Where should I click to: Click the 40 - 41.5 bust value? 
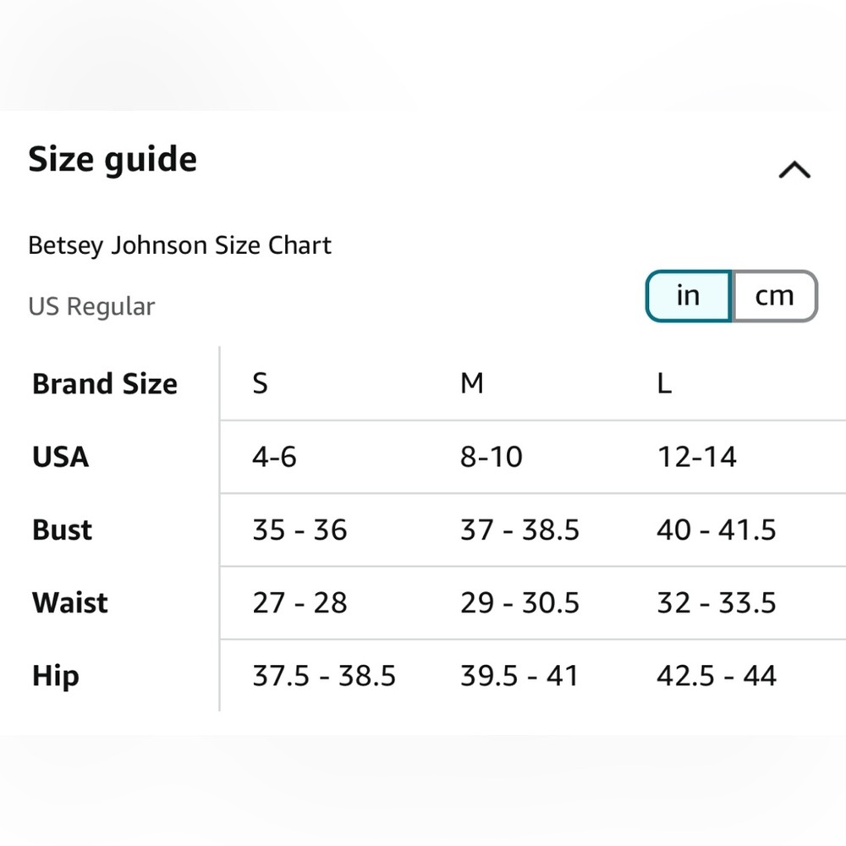716,530
